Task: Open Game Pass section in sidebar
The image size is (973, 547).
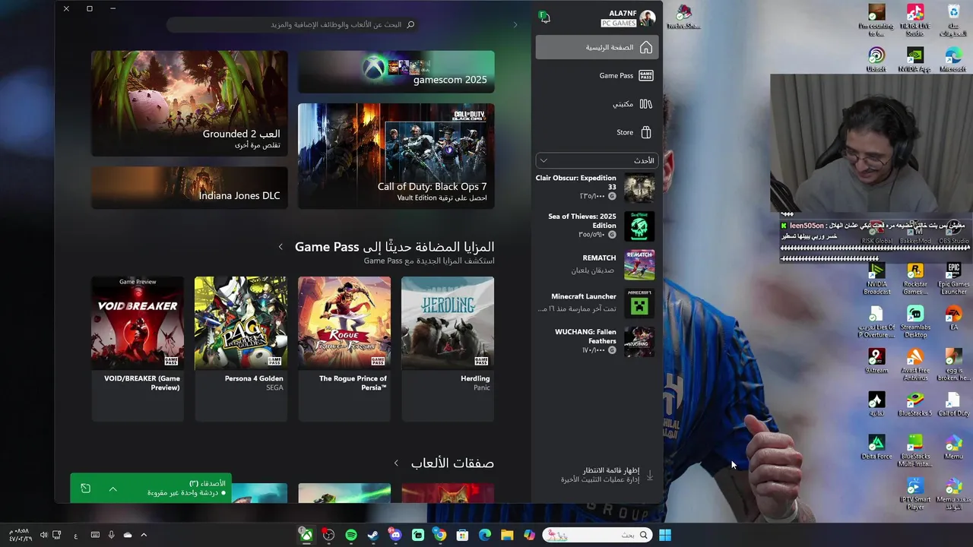Action: click(x=597, y=75)
